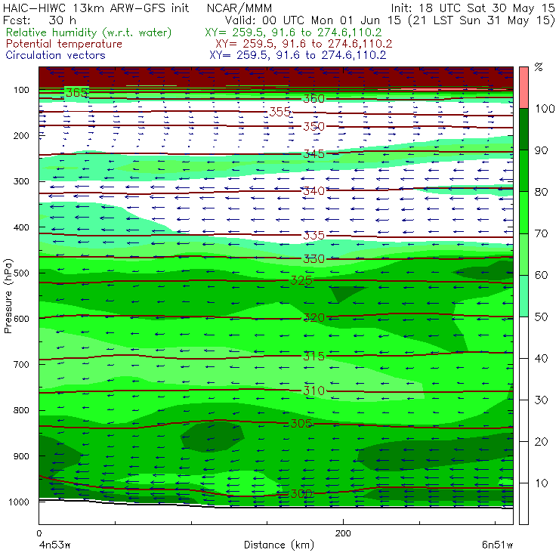Click the 700 hPa pressure axis tick label
559x559 pixels.
[x=21, y=365]
